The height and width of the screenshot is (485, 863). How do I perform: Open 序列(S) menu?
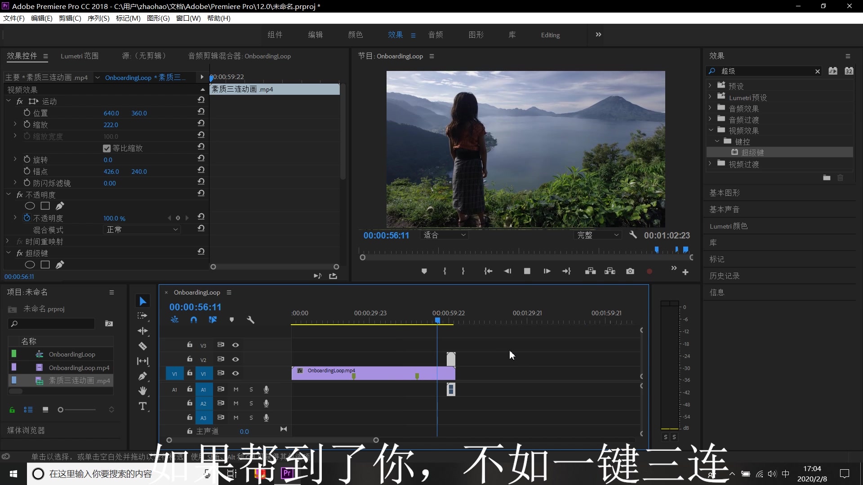click(x=98, y=18)
